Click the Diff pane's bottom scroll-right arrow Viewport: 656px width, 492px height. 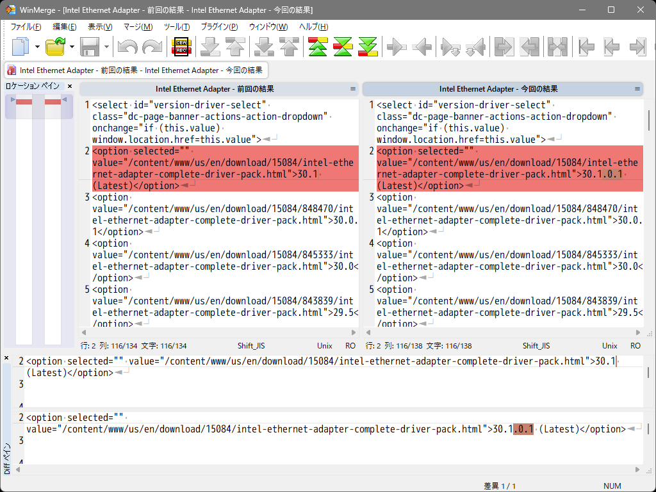click(637, 470)
